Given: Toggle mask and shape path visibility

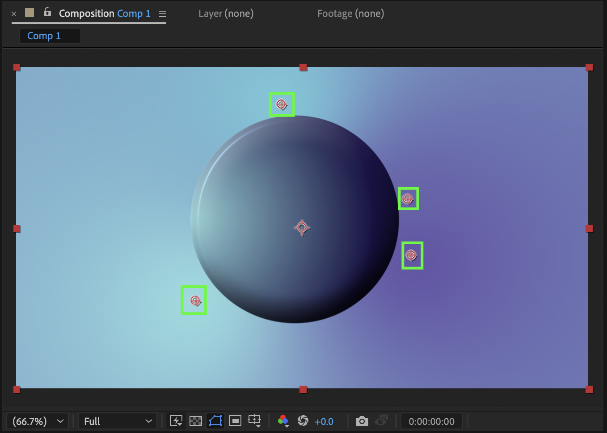Looking at the screenshot, I should [215, 421].
